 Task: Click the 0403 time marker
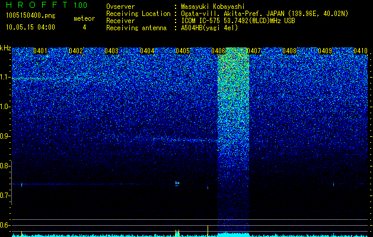click(111, 51)
